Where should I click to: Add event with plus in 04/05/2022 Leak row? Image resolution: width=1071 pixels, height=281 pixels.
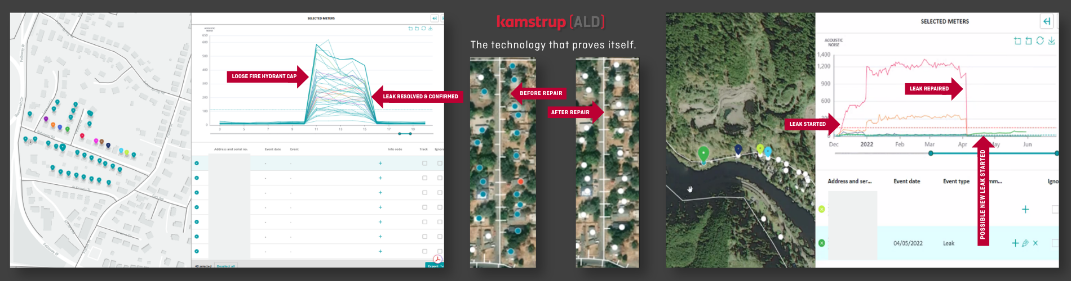point(1015,243)
